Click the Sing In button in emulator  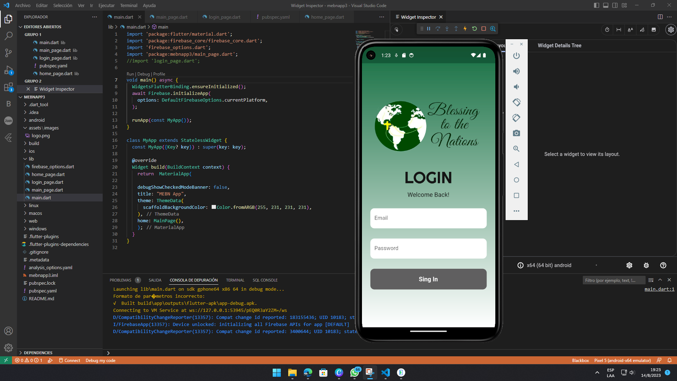pyautogui.click(x=428, y=279)
